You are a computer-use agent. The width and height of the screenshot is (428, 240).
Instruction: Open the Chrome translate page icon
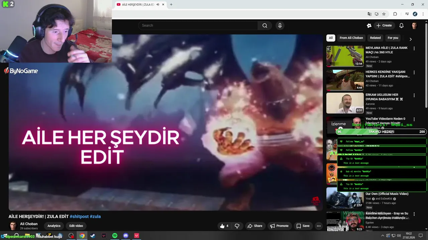(369, 14)
